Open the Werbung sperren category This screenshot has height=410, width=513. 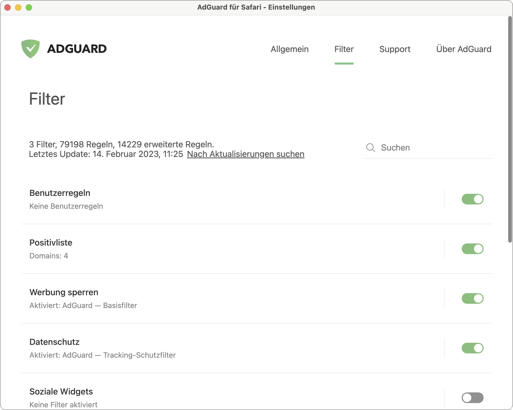click(64, 292)
